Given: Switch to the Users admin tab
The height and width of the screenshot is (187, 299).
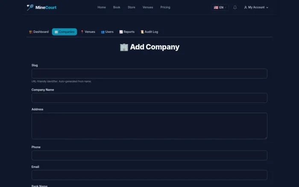Looking at the screenshot, I should [x=107, y=32].
